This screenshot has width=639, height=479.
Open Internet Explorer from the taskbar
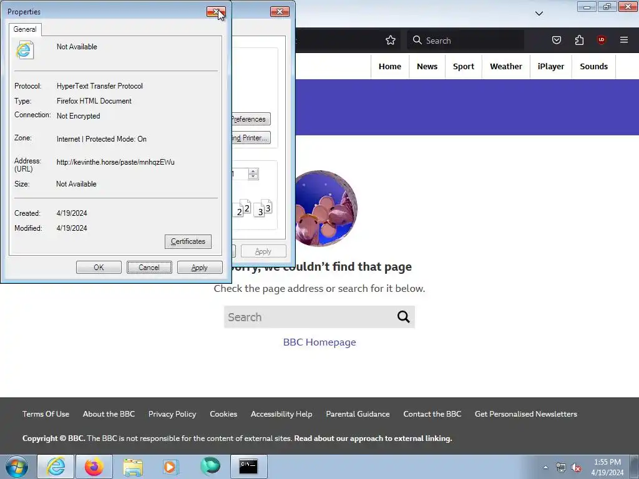[x=56, y=467]
